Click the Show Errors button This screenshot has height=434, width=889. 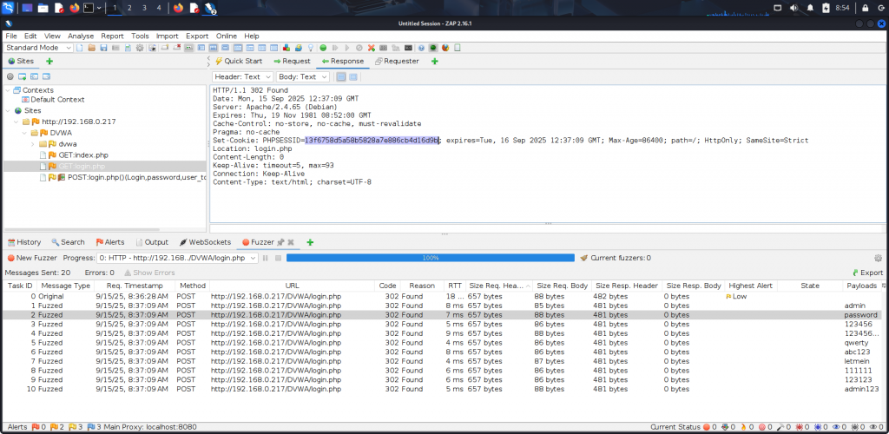point(149,273)
